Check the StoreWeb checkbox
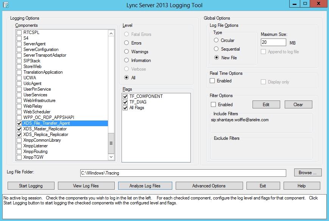Viewport: 329px width, 221px height. [x=19, y=66]
